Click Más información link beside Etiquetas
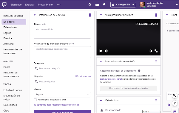 [83, 76]
